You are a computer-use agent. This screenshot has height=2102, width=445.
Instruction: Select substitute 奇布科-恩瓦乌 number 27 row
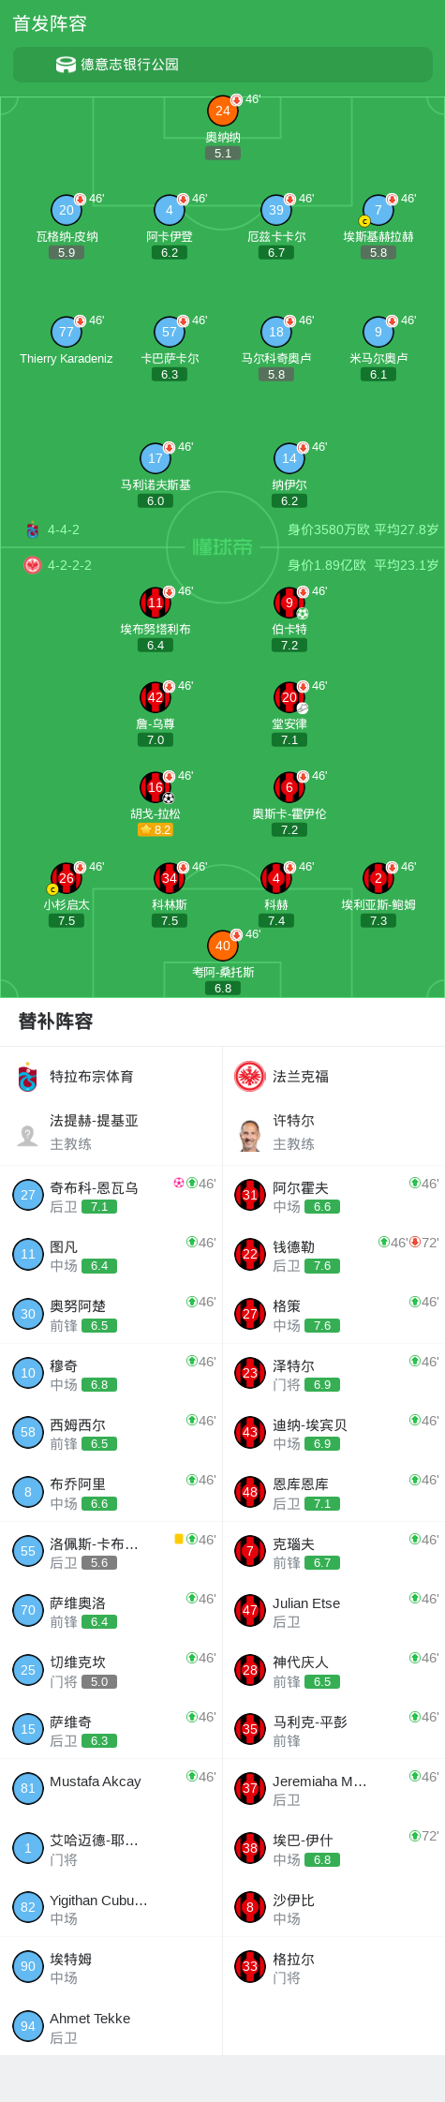[x=111, y=1195]
